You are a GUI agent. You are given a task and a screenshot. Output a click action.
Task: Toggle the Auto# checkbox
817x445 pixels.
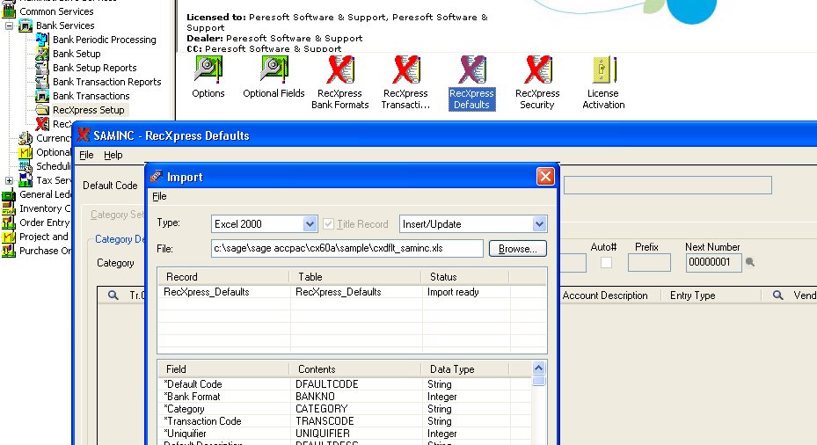[606, 262]
